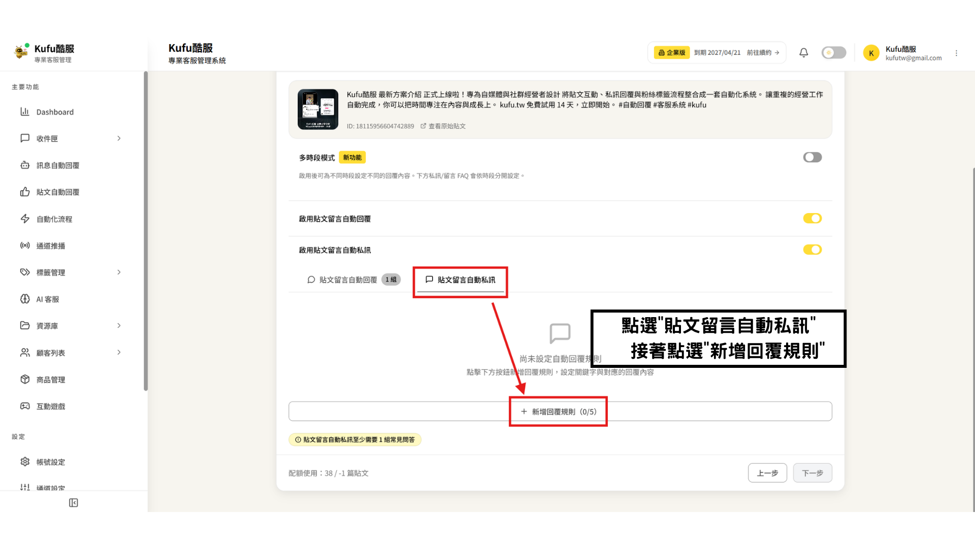Open AI 客服 brain icon
The image size is (975, 548).
25,299
